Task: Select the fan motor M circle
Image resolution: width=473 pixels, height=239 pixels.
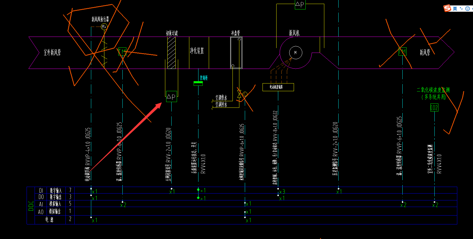Action: click(x=296, y=53)
